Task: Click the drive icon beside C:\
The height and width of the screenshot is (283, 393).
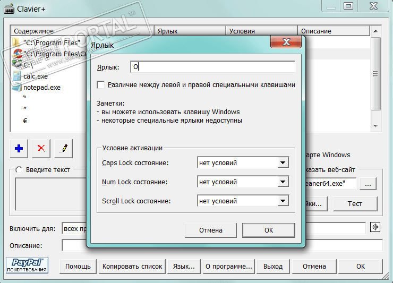Action: point(18,65)
